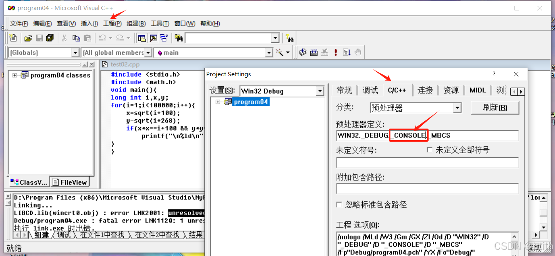Click the 刷新(R) button

click(495, 108)
